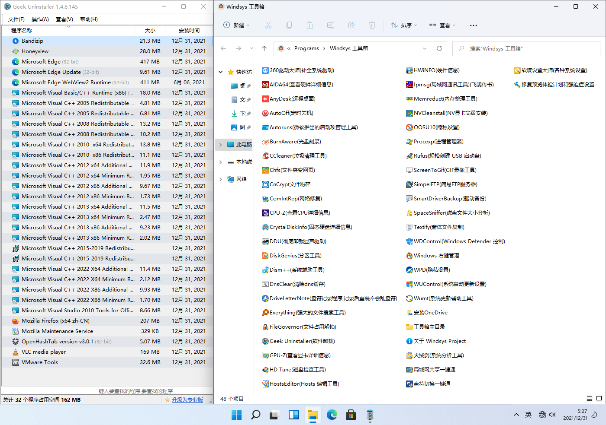Click the Mozilla Firefox entry icon
This screenshot has width=606, height=425.
pos(16,321)
